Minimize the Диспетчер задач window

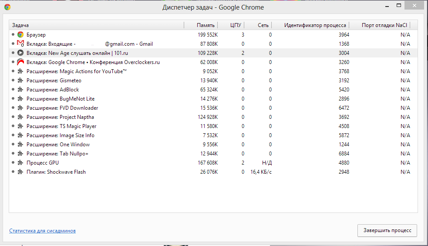[x=387, y=6]
